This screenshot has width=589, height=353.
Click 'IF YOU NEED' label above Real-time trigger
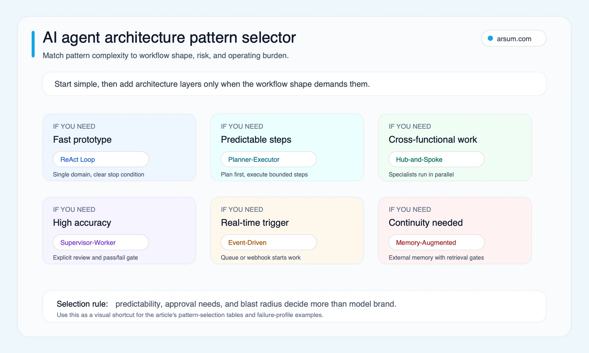click(x=242, y=210)
